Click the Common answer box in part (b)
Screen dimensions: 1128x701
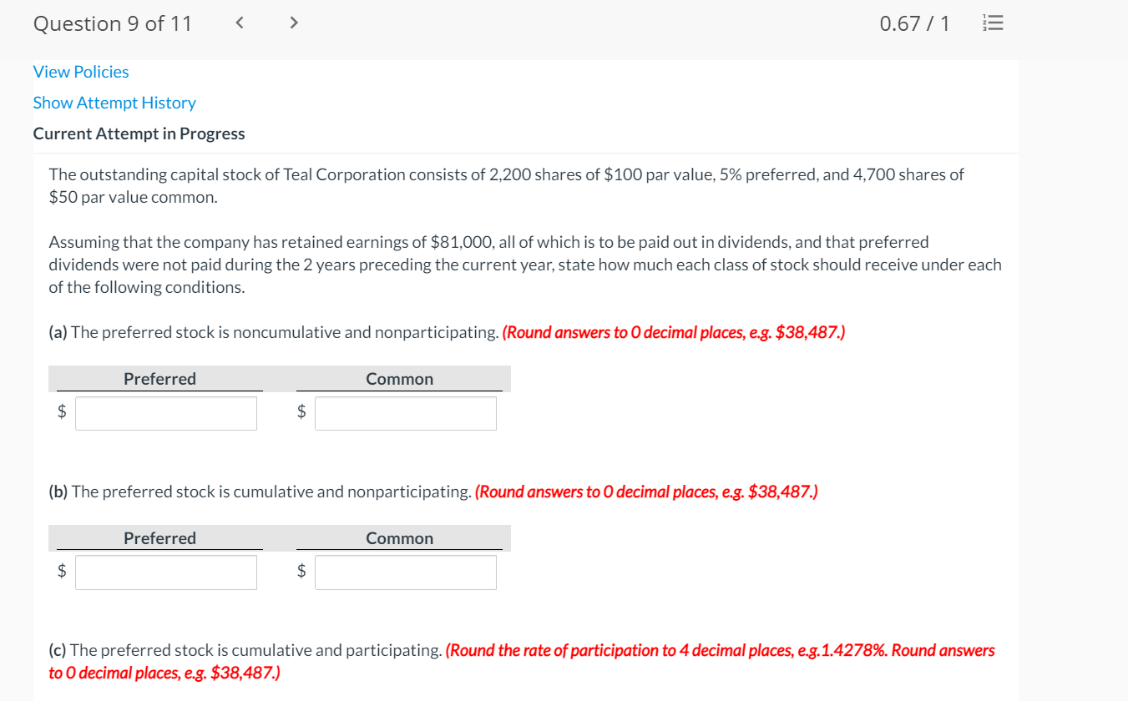pos(405,572)
